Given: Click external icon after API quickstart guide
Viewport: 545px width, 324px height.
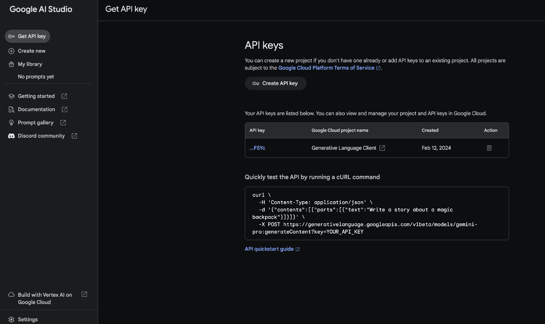Looking at the screenshot, I should coord(298,249).
